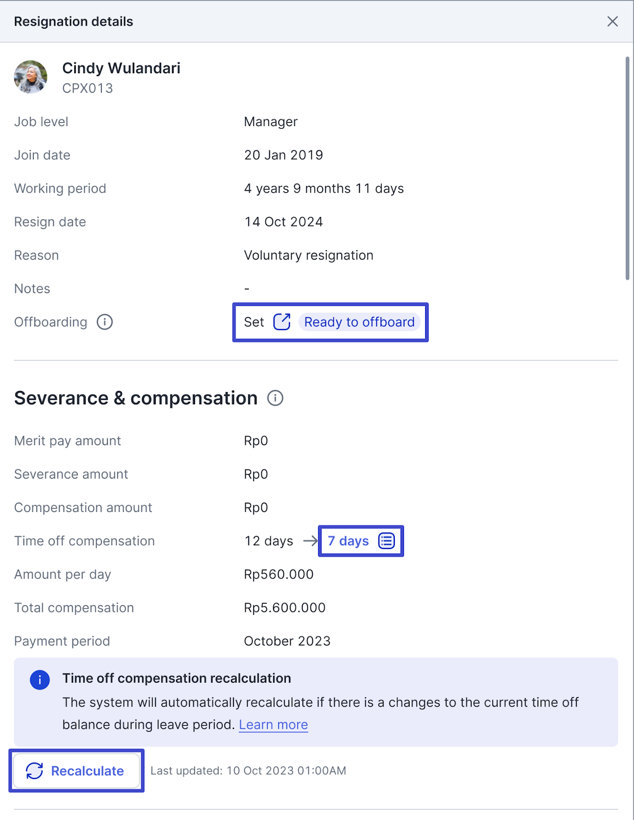The height and width of the screenshot is (820, 634).
Task: Click the arrow icon after 12 days
Action: coord(310,541)
